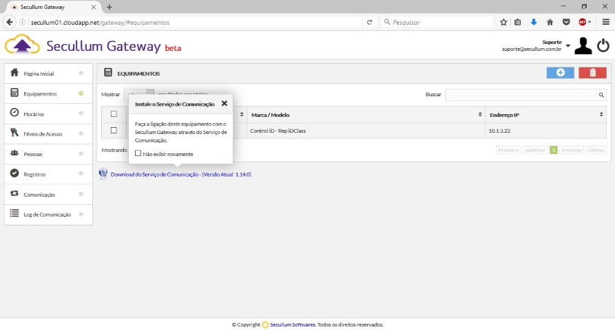Screen dimensions: 615x332
Task: Click the blue add equipment button
Action: tap(560, 73)
